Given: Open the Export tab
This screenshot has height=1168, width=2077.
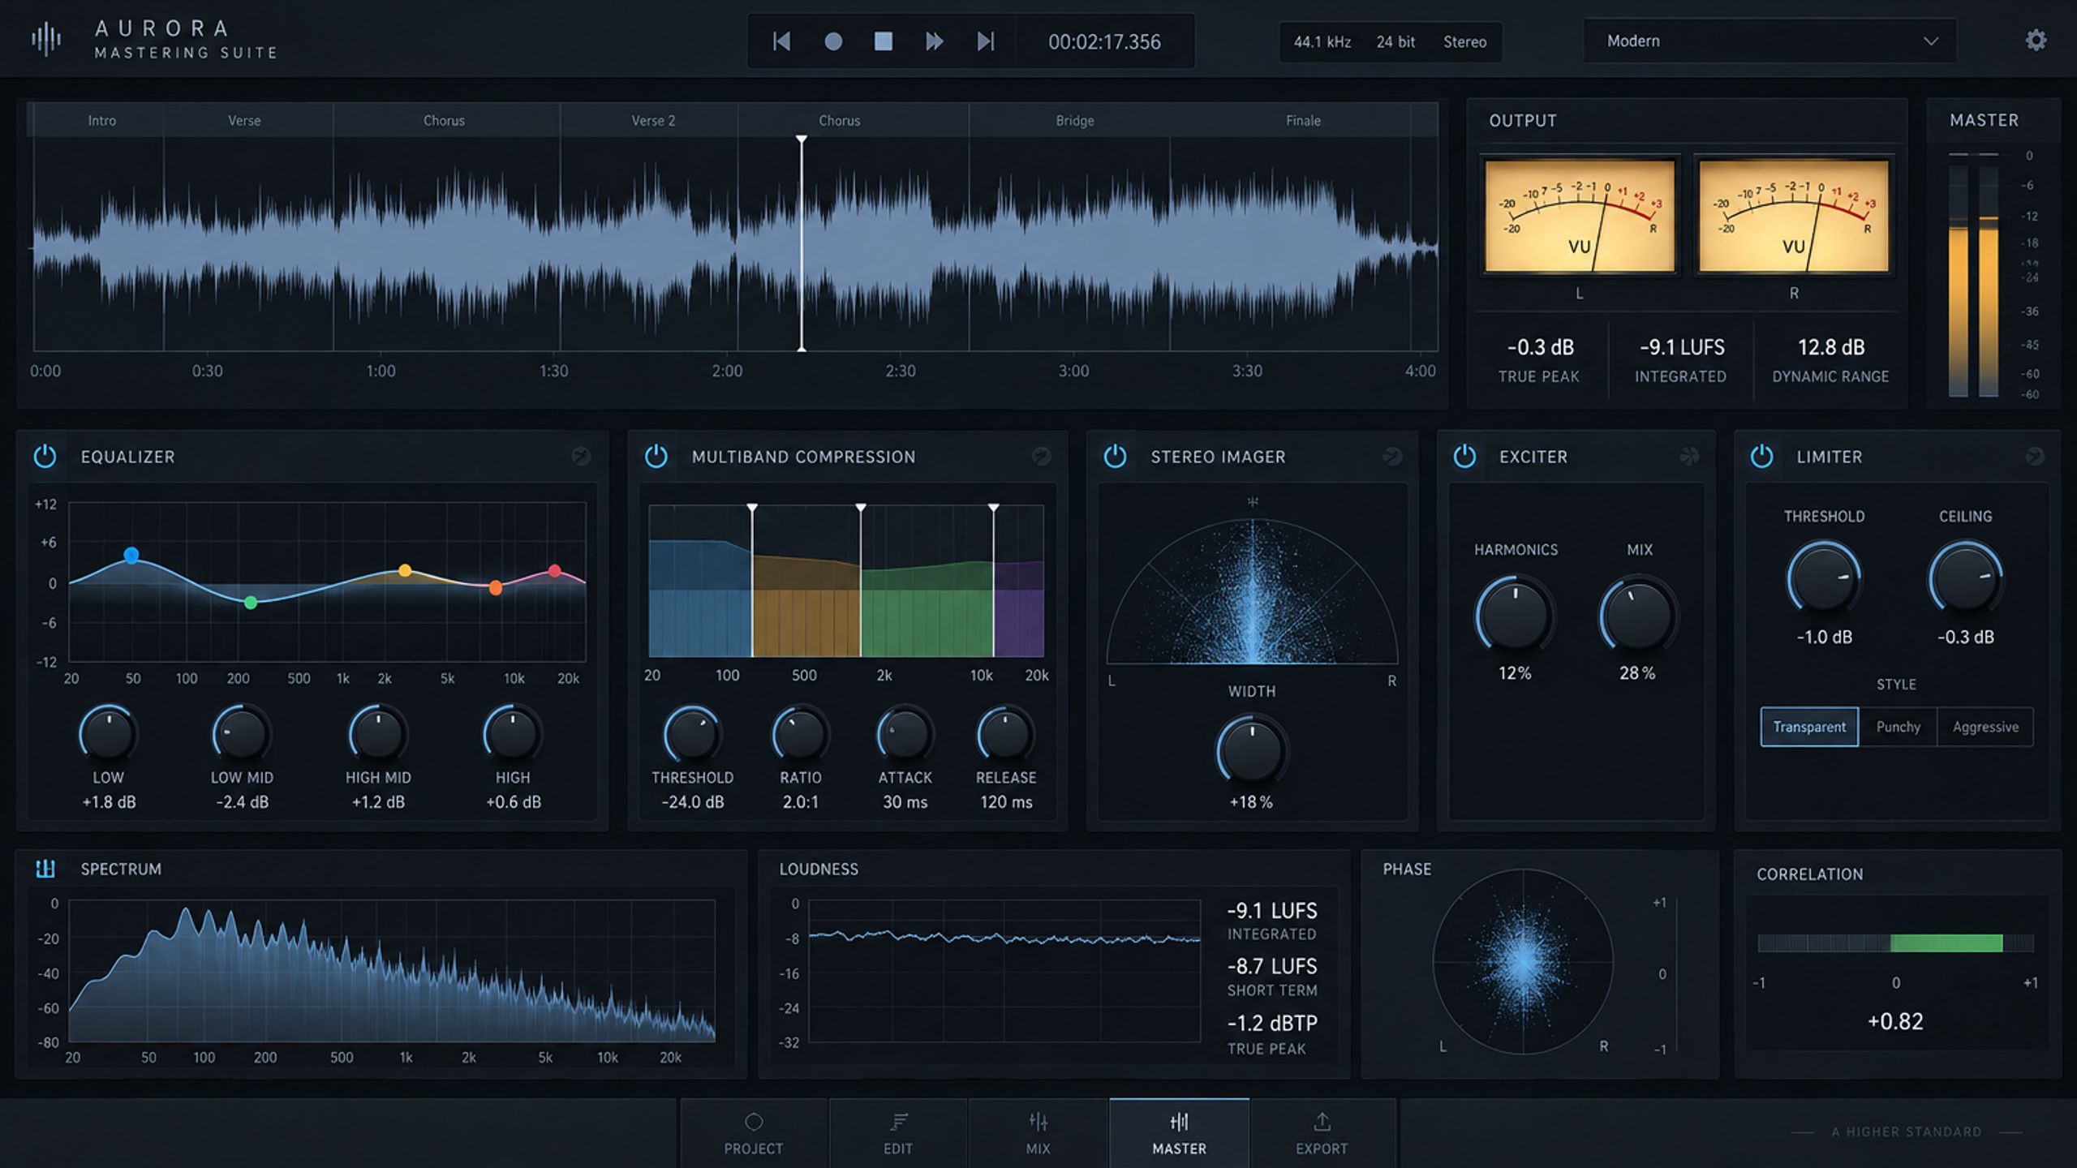Looking at the screenshot, I should tap(1322, 1134).
